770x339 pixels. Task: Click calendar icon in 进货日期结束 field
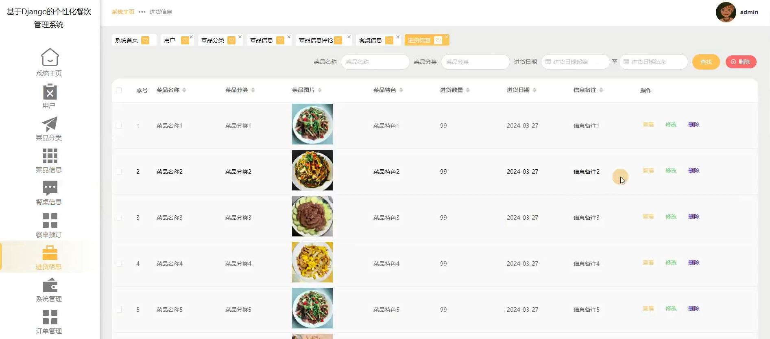pos(626,62)
